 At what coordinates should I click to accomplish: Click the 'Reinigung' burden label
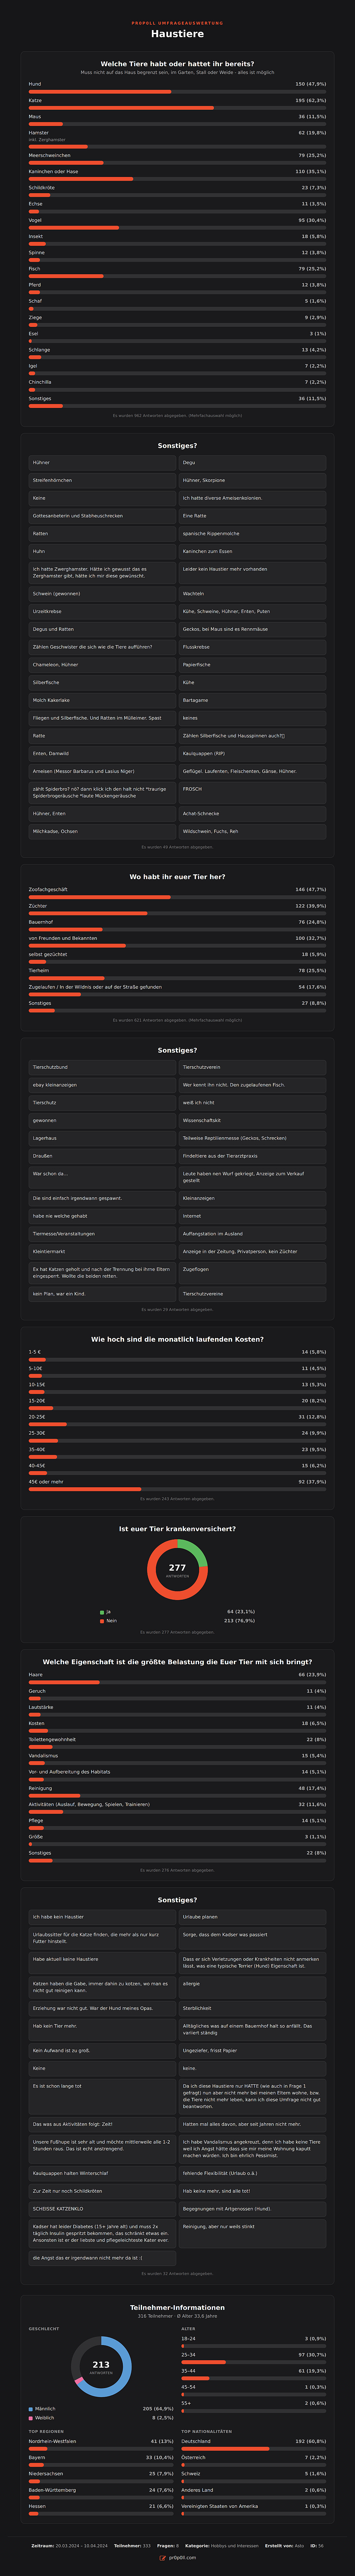point(40,1788)
